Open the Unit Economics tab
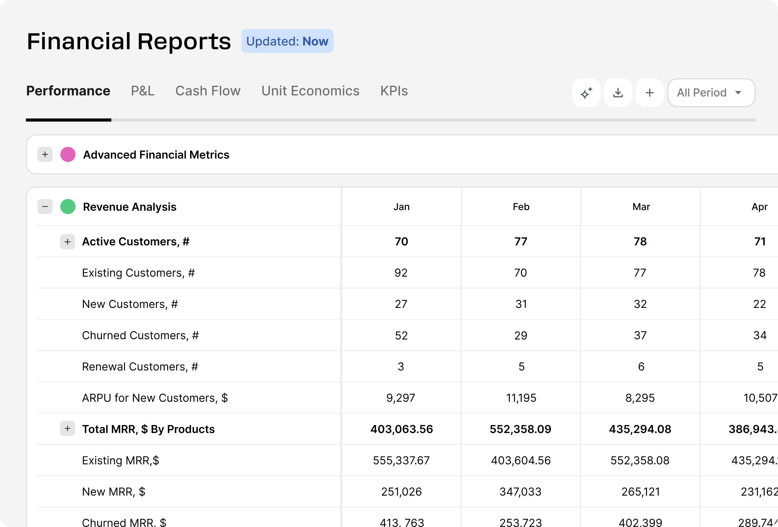The image size is (778, 527). 310,91
